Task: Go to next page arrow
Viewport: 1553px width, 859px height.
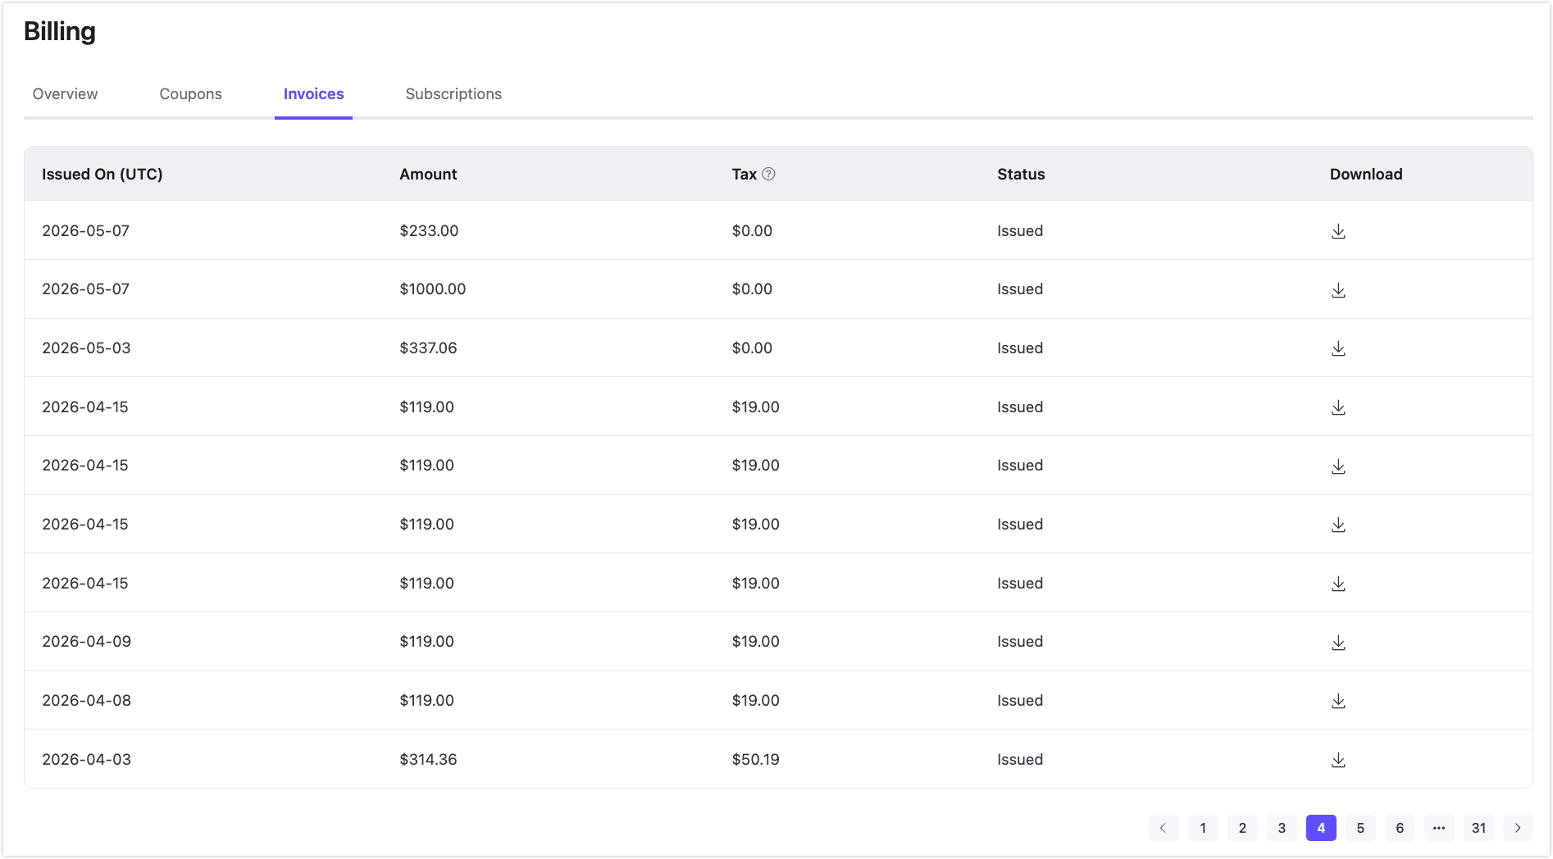Action: [x=1518, y=828]
